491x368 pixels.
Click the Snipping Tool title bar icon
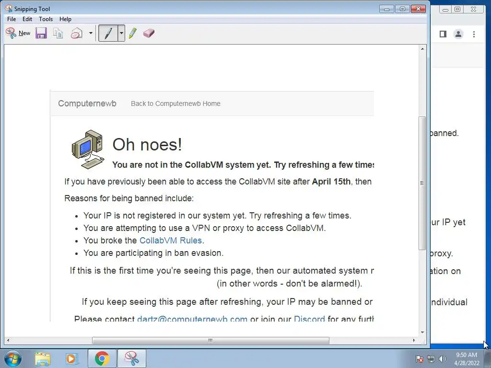tap(9, 9)
